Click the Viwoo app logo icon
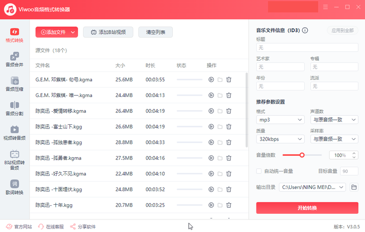Screen dimensions: 365x232 click(x=10, y=10)
